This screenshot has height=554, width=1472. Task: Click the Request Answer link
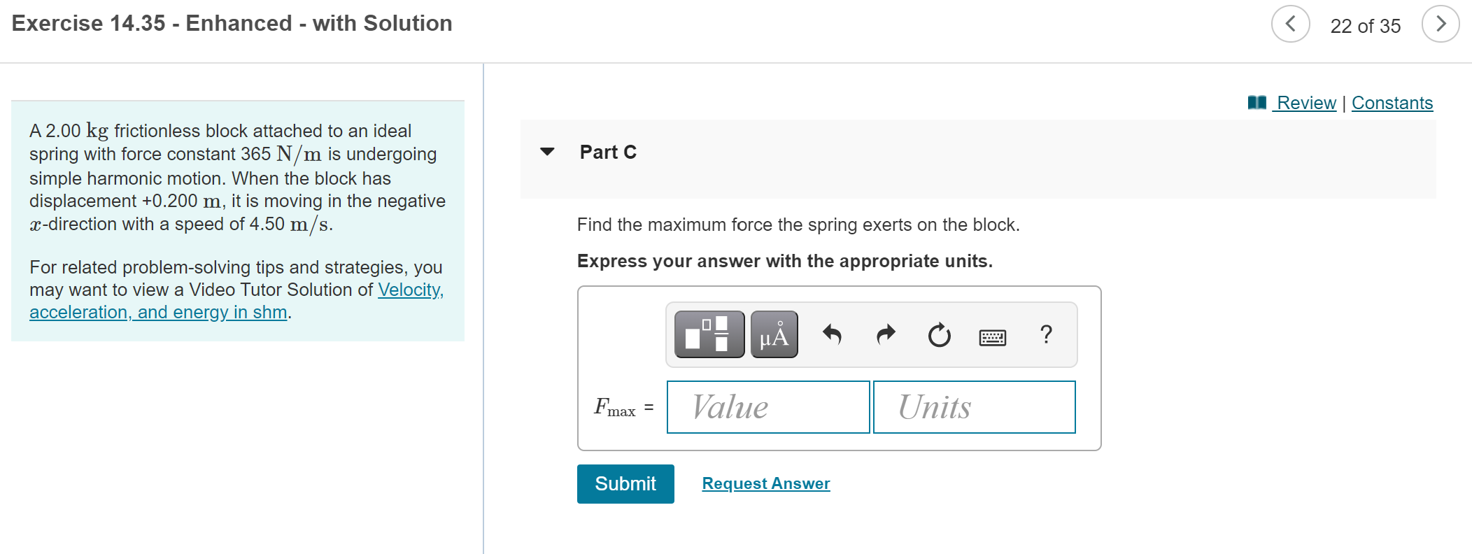766,483
